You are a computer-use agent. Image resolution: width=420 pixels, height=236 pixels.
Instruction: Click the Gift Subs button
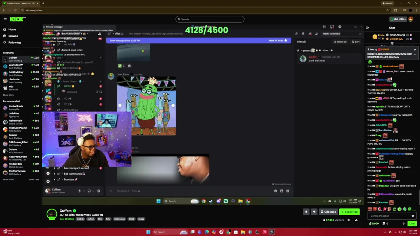tap(328, 212)
